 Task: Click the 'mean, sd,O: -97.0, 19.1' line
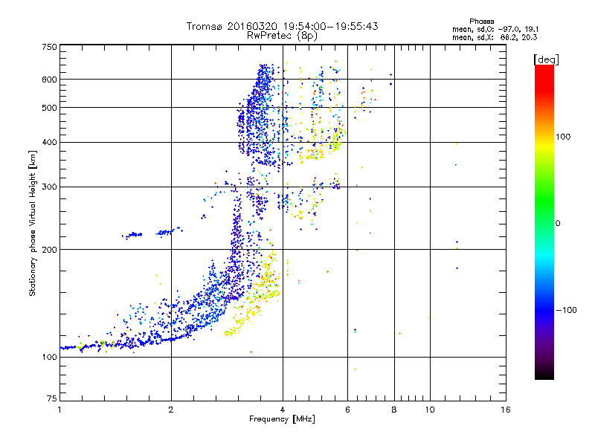(495, 29)
